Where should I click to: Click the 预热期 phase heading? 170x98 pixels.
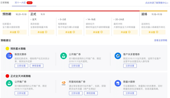pyautogui.click(x=7, y=14)
